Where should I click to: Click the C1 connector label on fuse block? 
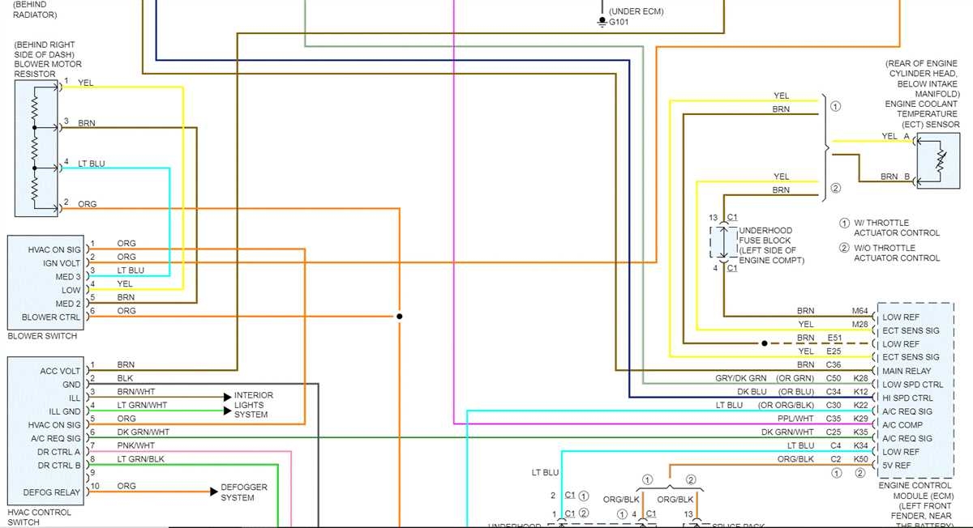tap(731, 216)
